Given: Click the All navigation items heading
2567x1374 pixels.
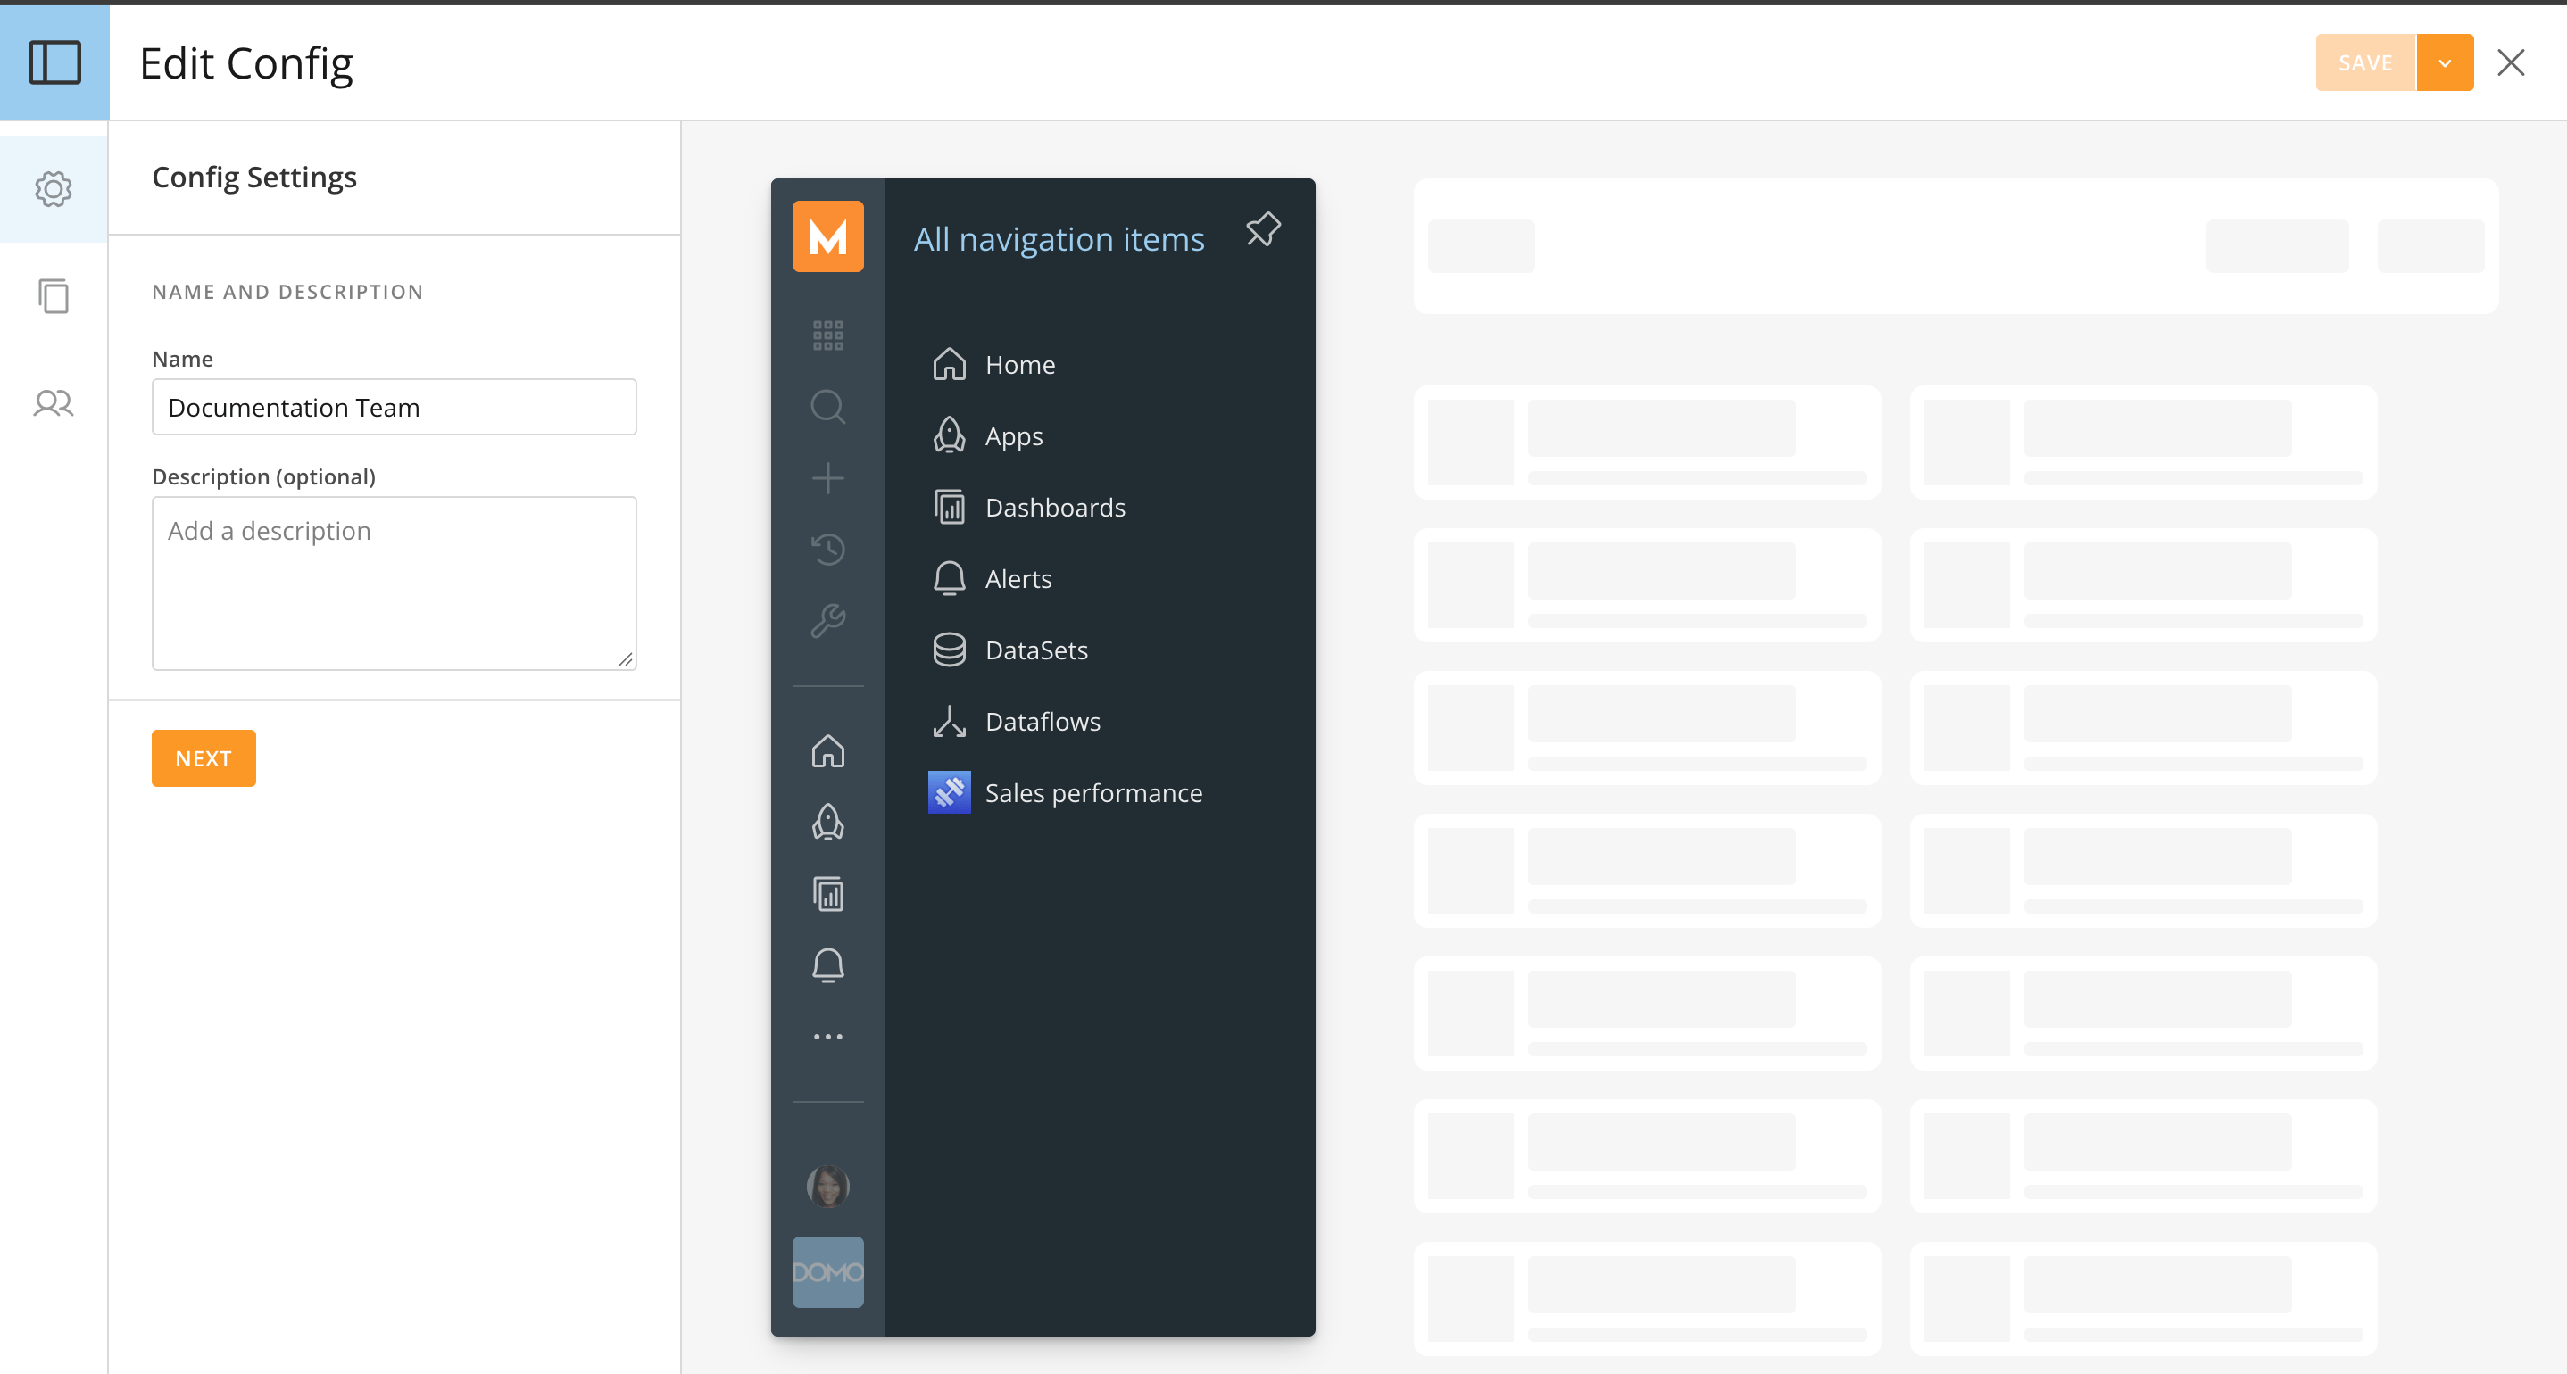Looking at the screenshot, I should pyautogui.click(x=1059, y=239).
